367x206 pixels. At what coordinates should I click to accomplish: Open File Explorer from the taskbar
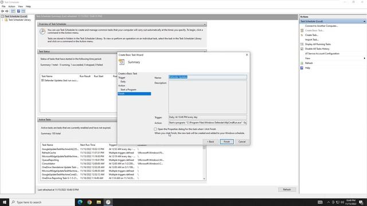[99, 202]
